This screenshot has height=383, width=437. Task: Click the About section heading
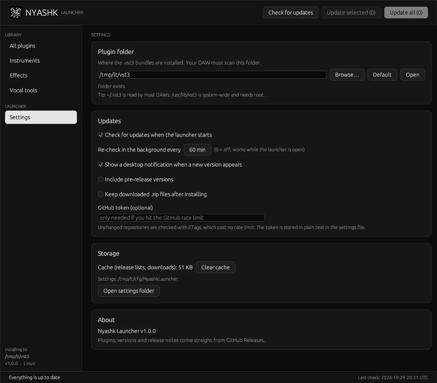click(x=106, y=320)
